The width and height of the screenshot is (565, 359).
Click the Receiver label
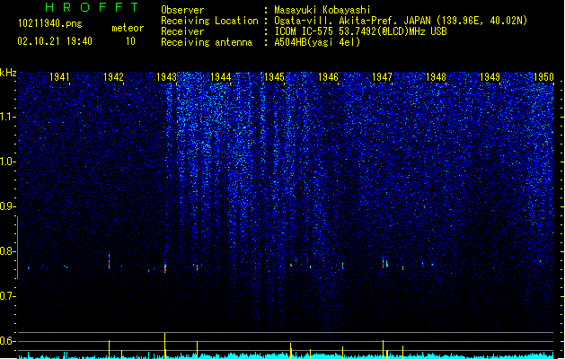click(x=182, y=31)
